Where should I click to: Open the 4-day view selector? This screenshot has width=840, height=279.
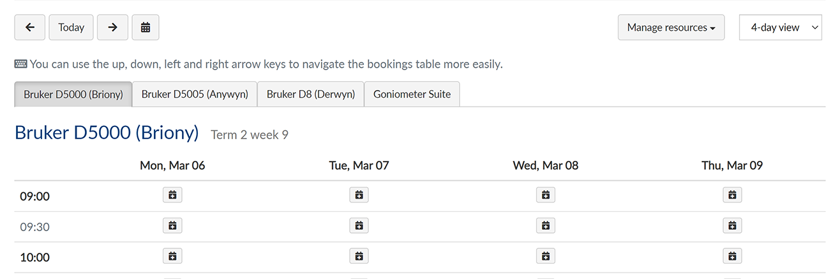(x=780, y=27)
